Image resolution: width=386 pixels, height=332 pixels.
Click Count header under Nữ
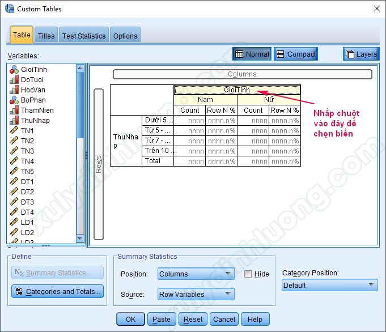(x=253, y=110)
